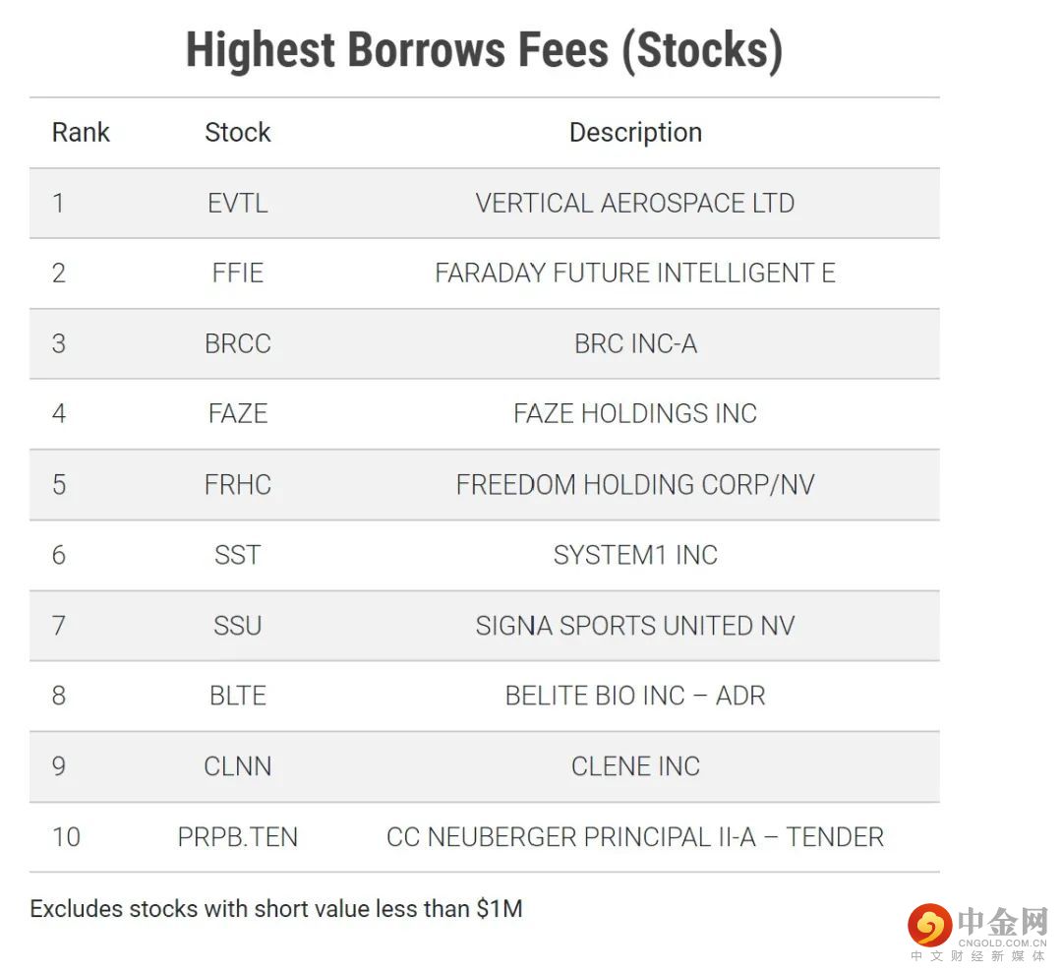The width and height of the screenshot is (1062, 974).
Task: Click the Vertical Aerospace Ltd description
Action: point(635,204)
